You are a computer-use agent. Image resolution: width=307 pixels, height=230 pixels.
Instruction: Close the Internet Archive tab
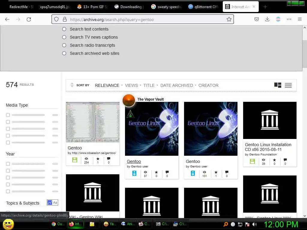coord(254,7)
